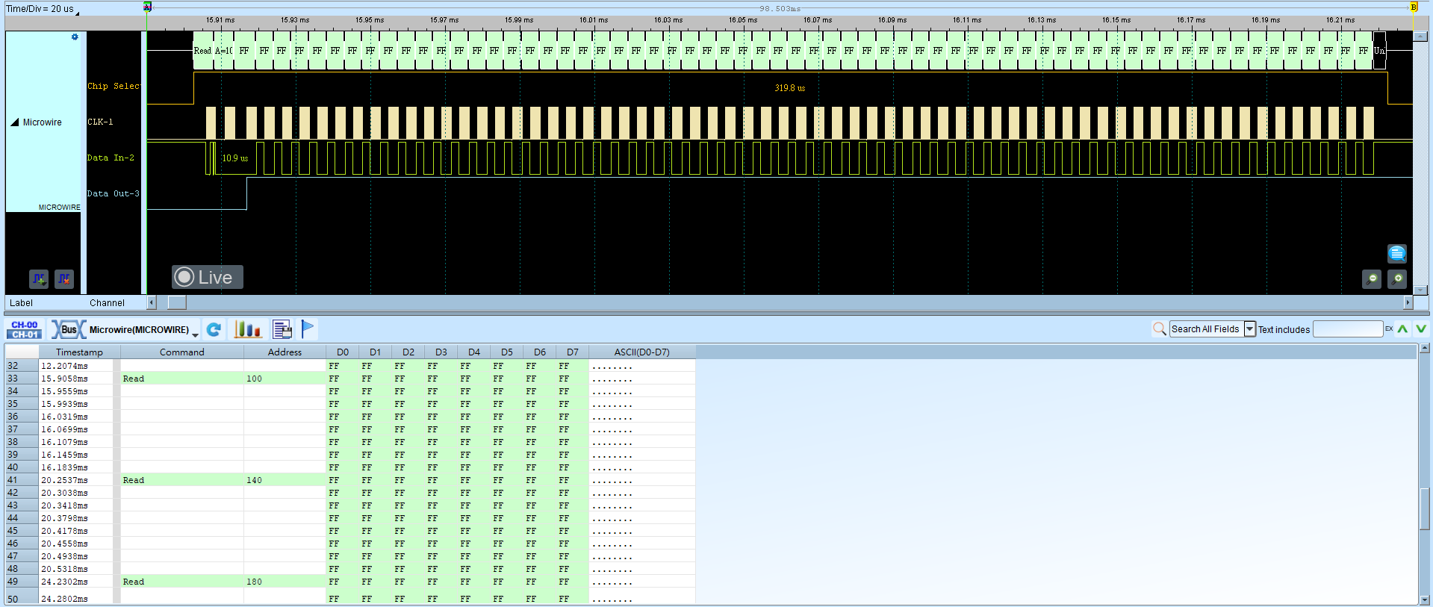Click timestamp 16.0319ms in the table

(64, 417)
